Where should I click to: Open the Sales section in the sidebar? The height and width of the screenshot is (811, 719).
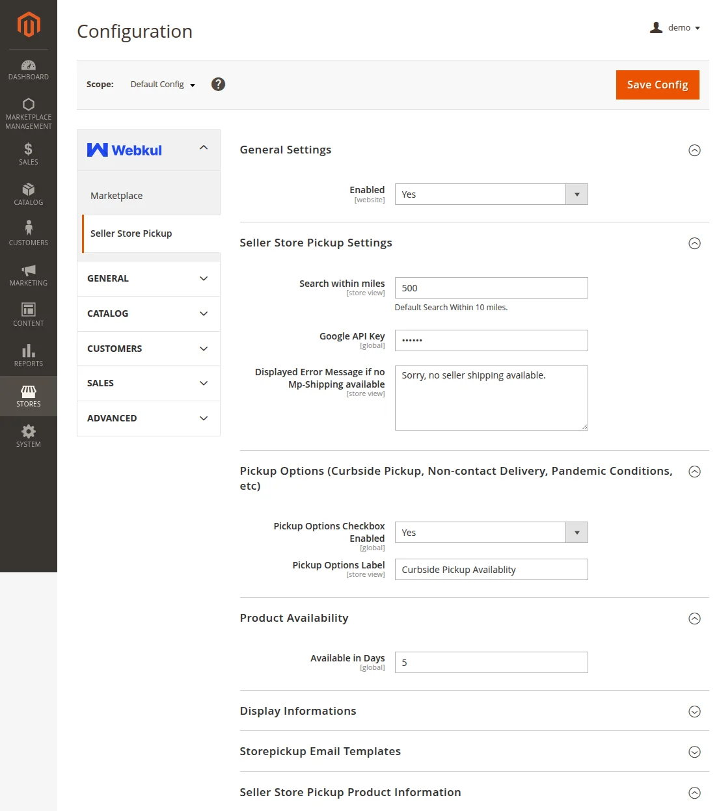pos(29,154)
